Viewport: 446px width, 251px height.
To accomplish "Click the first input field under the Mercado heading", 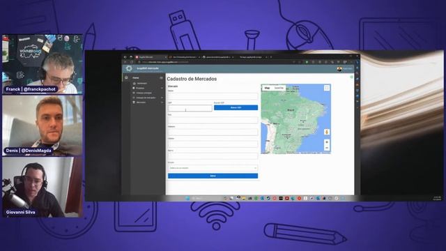I will tap(213, 96).
